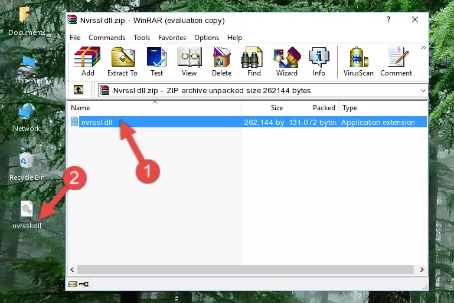
Task: Expand more toolbar buttons chevron
Action: pos(424,47)
